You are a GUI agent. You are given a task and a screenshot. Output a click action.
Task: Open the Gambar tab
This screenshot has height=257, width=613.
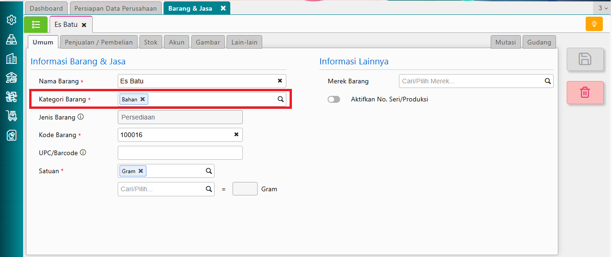(208, 42)
